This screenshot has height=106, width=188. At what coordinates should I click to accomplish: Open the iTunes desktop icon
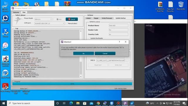5,47
